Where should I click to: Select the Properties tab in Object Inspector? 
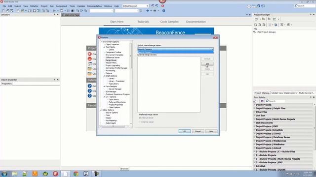[6, 84]
